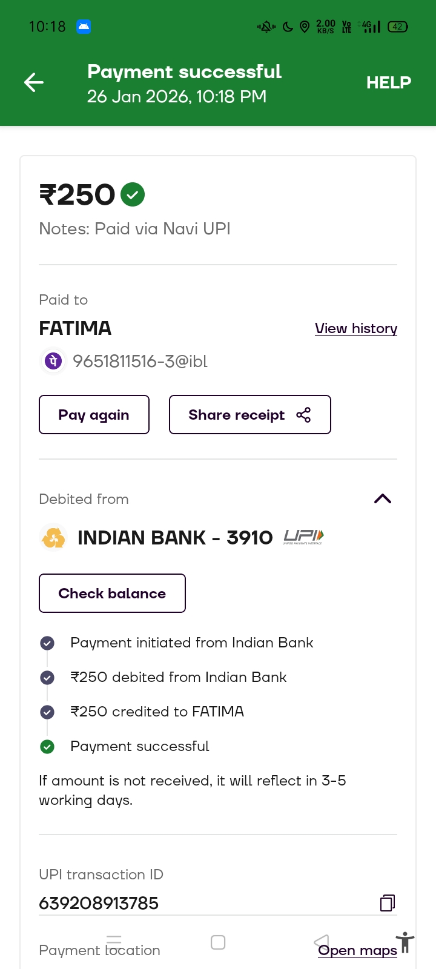Tap the Share receipt button
The image size is (436, 969).
tap(249, 415)
